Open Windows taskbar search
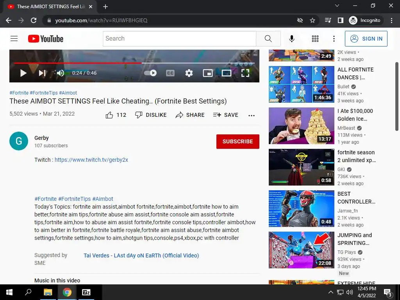Image resolution: width=400 pixels, height=300 pixels. point(28,292)
